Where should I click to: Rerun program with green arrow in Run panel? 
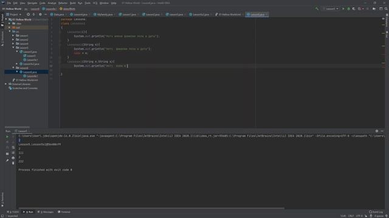pyautogui.click(x=7, y=137)
